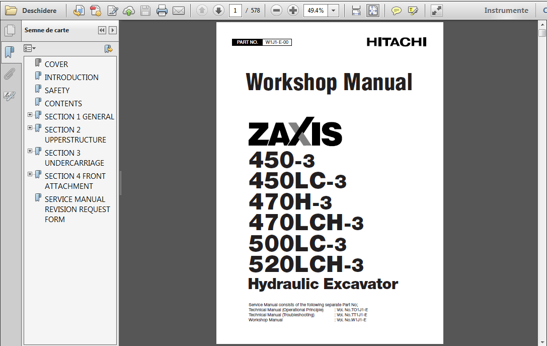Send file by email envelope icon
Viewport: 547px width, 346px height.
[179, 11]
